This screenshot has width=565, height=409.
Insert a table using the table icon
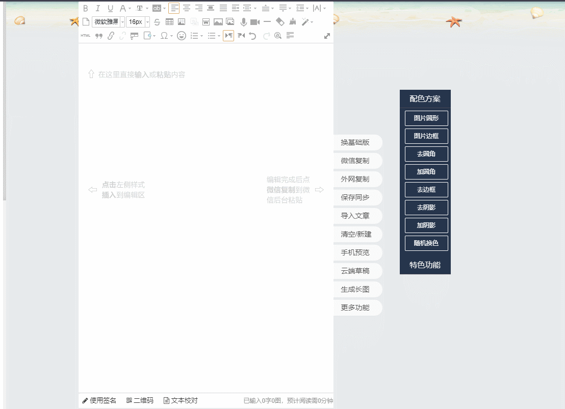(x=170, y=21)
